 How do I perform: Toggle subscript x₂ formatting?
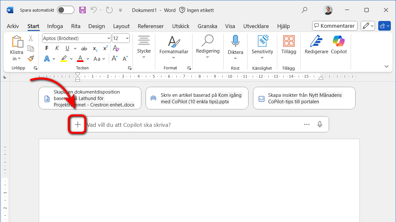click(95, 48)
